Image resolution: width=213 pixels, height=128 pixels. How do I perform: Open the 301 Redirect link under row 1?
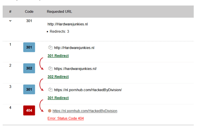[x=58, y=56]
